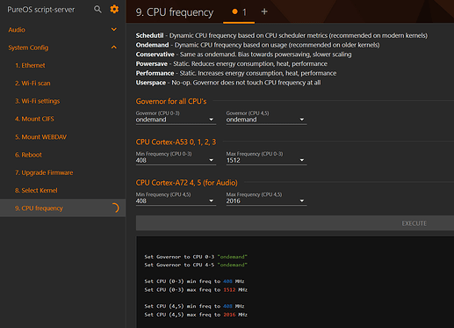The width and height of the screenshot is (454, 328).
Task: Open the 6. Reboot script
Action: pyautogui.click(x=28, y=155)
